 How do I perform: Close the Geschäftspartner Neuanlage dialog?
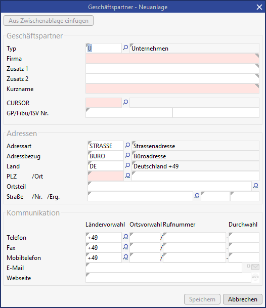(x=259, y=7)
